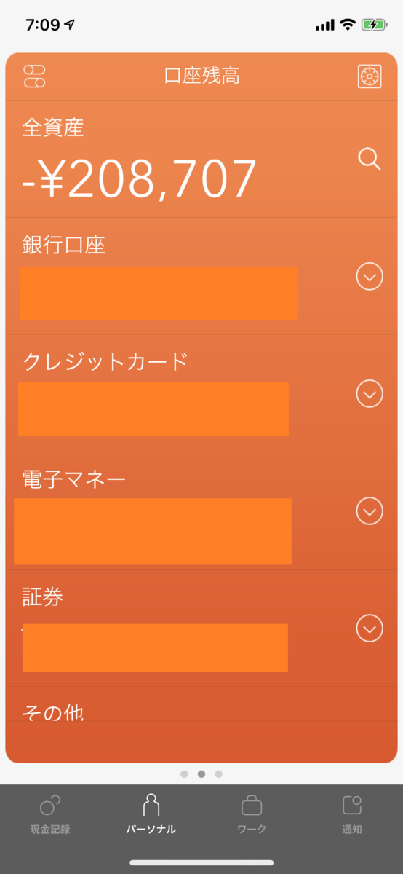Image resolution: width=403 pixels, height=874 pixels.
Task: Expand the 証券 section chevron
Action: [x=370, y=628]
